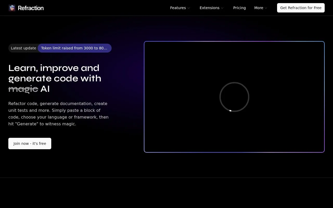
Task: Click Get Refraction for Free button
Action: point(301,8)
